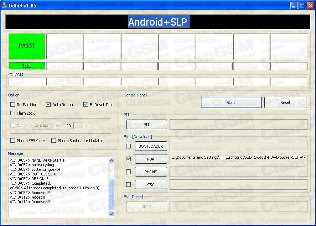
Task: Enable Phone EFS Clear
Action: coord(13,141)
